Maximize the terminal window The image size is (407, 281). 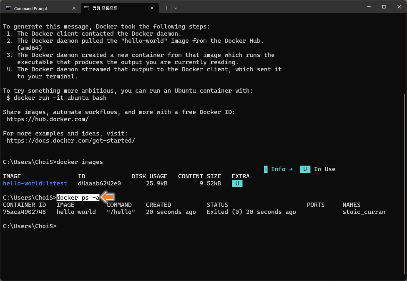tap(384, 7)
